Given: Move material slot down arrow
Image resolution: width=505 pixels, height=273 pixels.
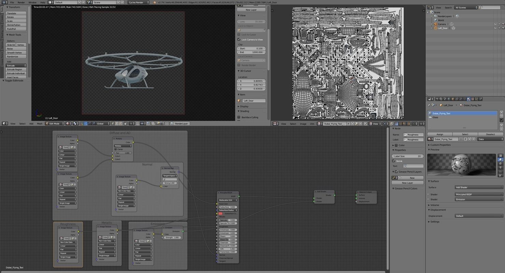Looking at the screenshot, I should coord(502,129).
